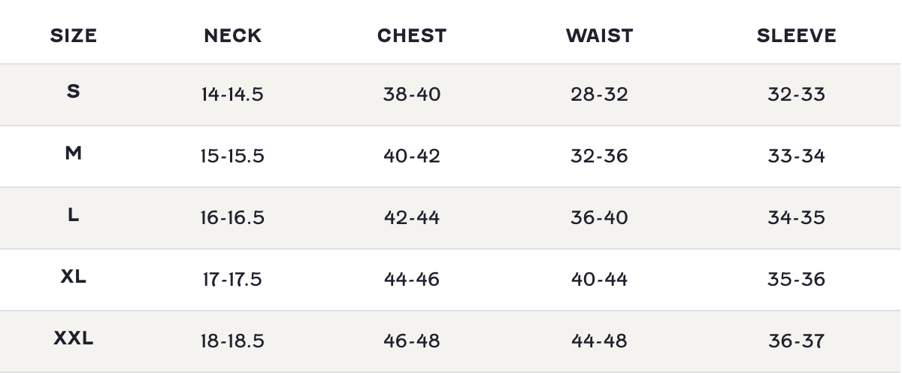Click sleeve measurement 34-35
Screen dimensions: 902x373
[x=796, y=218]
